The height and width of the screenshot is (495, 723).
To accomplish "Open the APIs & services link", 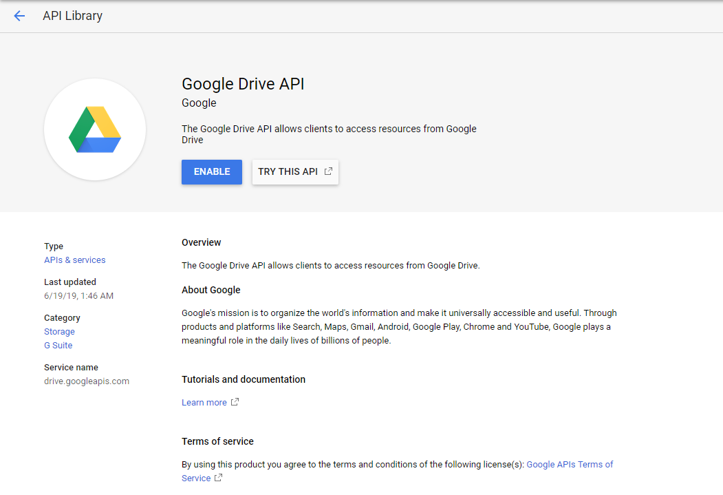I will [75, 260].
